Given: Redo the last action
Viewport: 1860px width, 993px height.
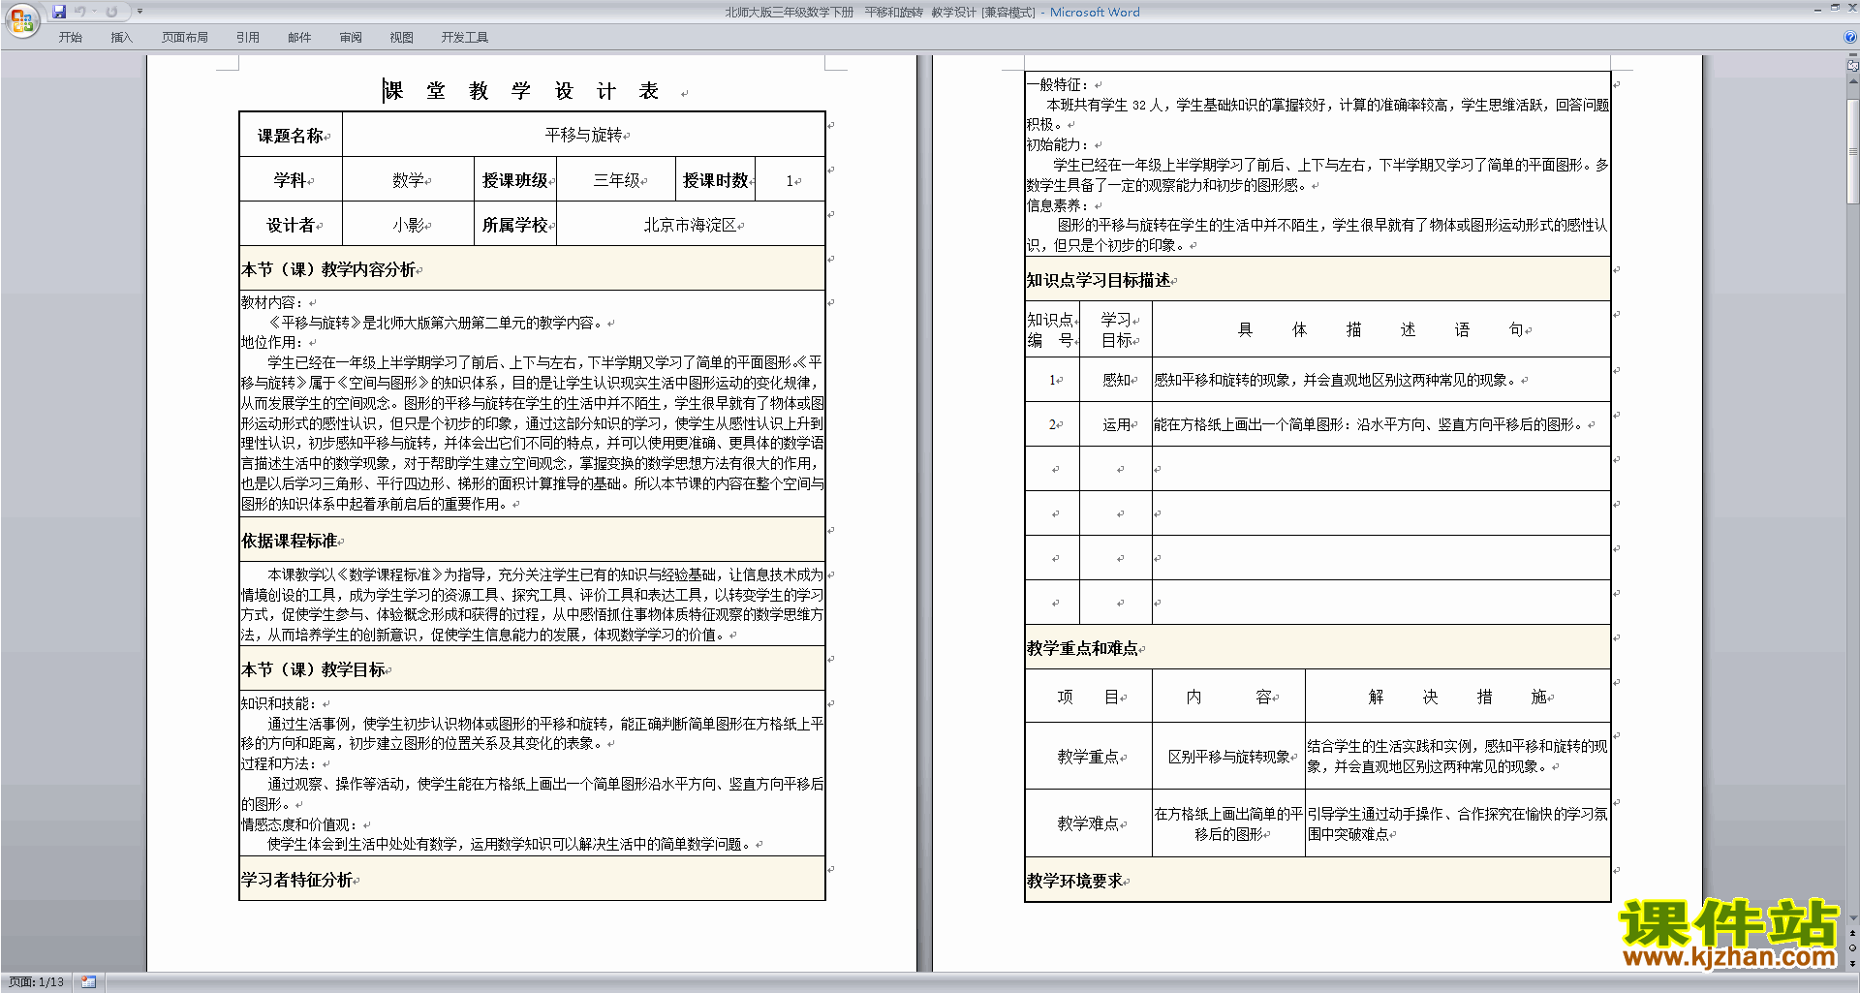Looking at the screenshot, I should pos(111,12).
